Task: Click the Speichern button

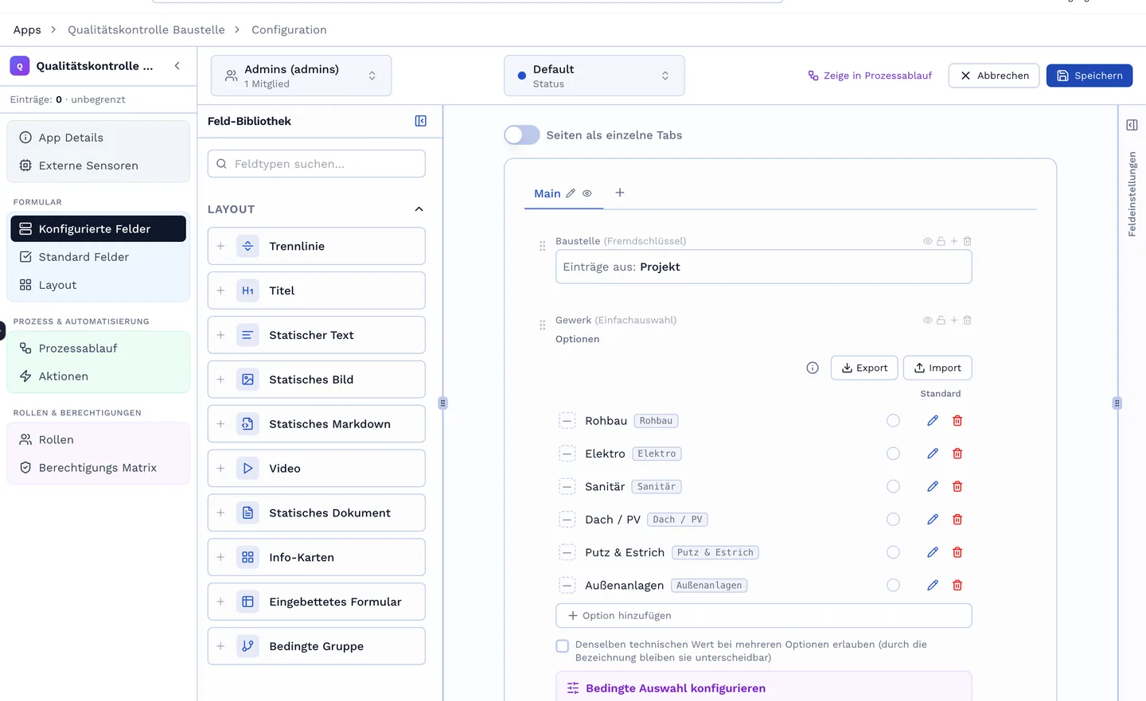Action: pyautogui.click(x=1089, y=76)
